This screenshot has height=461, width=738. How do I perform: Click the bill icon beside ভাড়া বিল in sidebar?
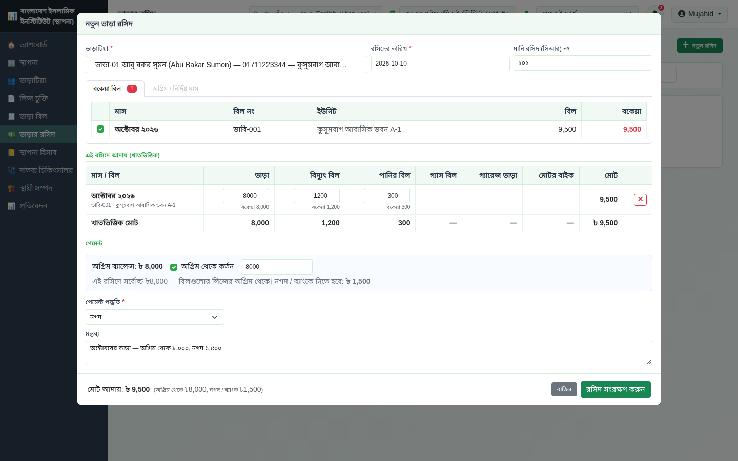click(x=11, y=117)
